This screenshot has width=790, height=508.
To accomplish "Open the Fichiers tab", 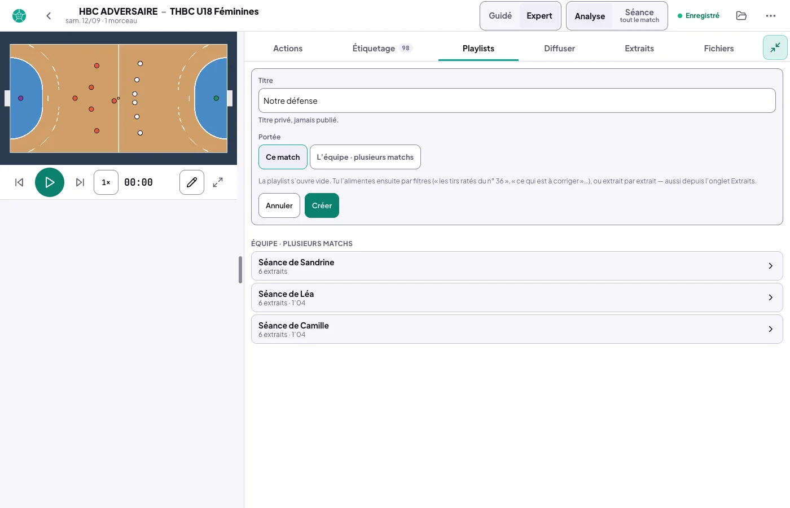I will click(x=719, y=49).
